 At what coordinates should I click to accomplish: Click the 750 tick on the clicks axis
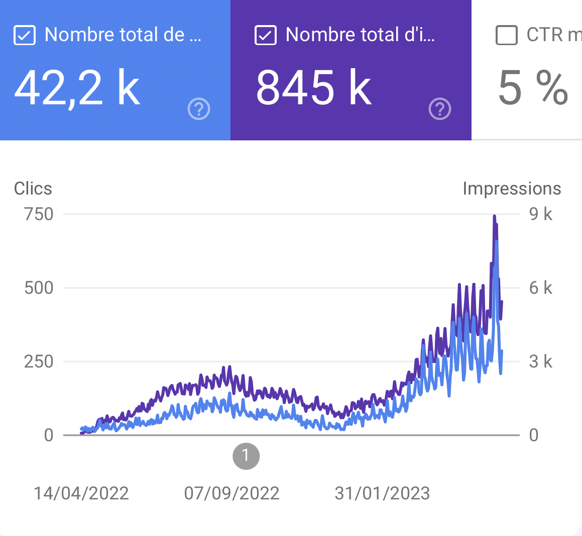click(x=39, y=214)
